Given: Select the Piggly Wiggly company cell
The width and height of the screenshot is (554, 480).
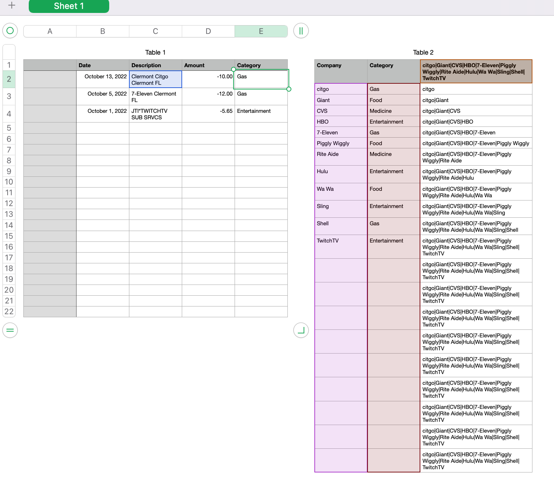Looking at the screenshot, I should coord(341,143).
